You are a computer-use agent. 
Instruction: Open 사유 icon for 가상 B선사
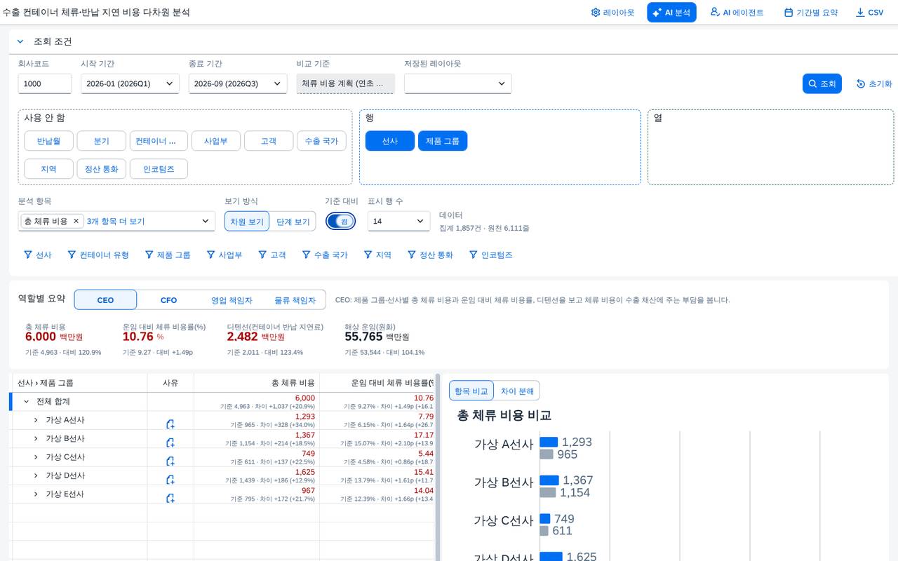[x=170, y=442]
